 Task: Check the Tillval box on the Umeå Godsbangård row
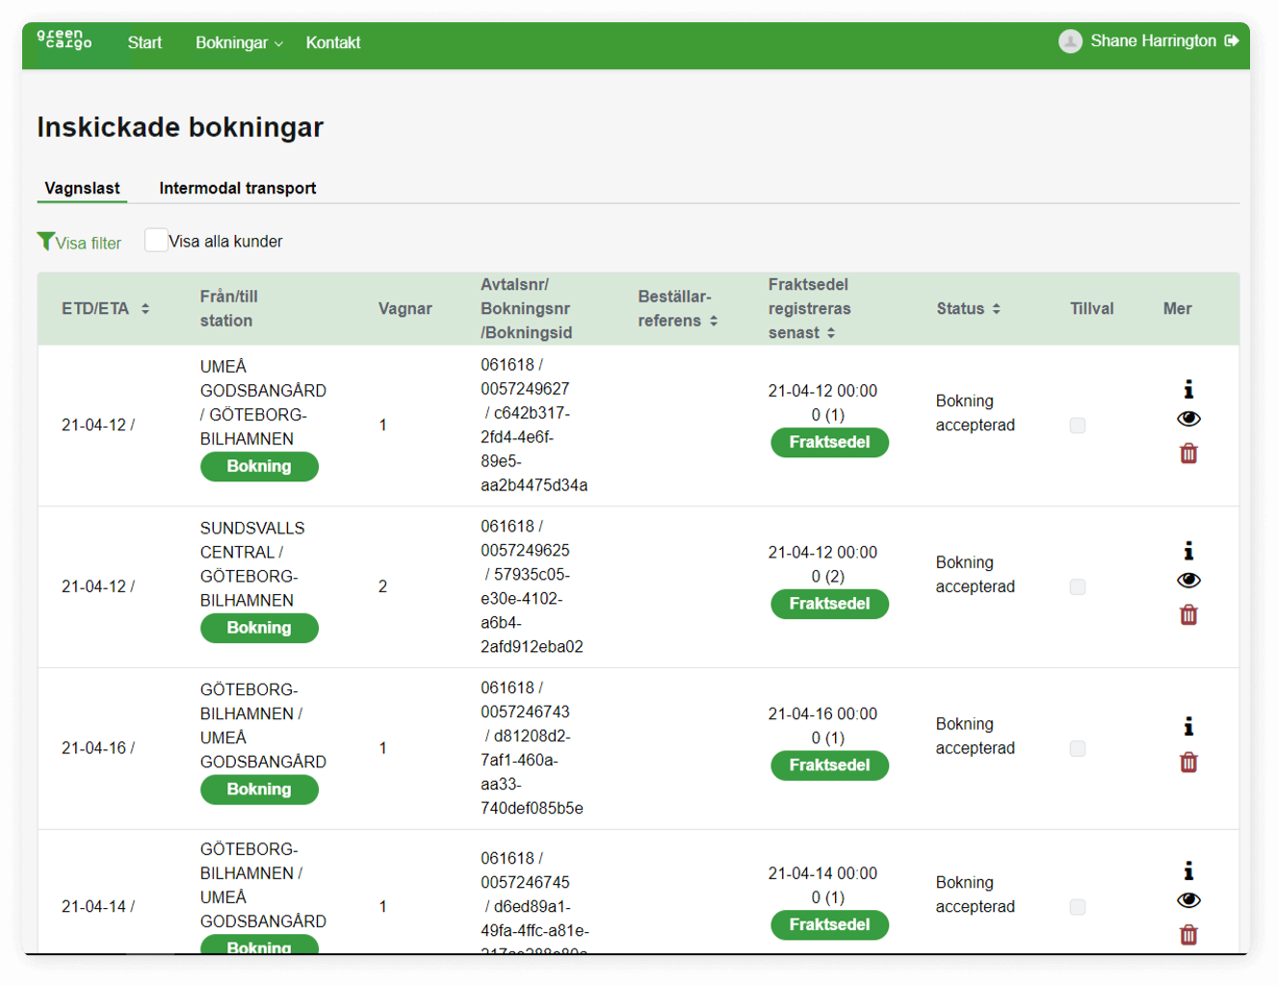click(1078, 425)
